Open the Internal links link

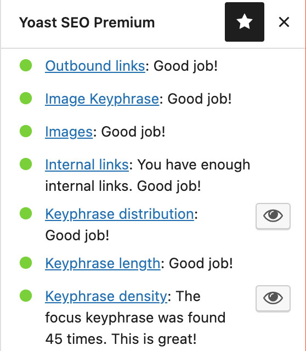tap(87, 165)
